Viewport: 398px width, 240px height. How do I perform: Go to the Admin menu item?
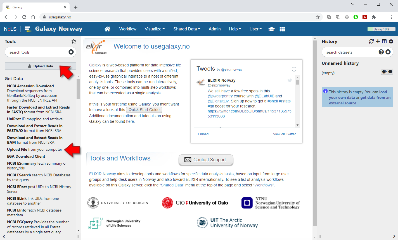click(215, 29)
